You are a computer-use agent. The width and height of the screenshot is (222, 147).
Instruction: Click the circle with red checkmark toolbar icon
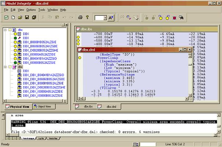(x=129, y=18)
